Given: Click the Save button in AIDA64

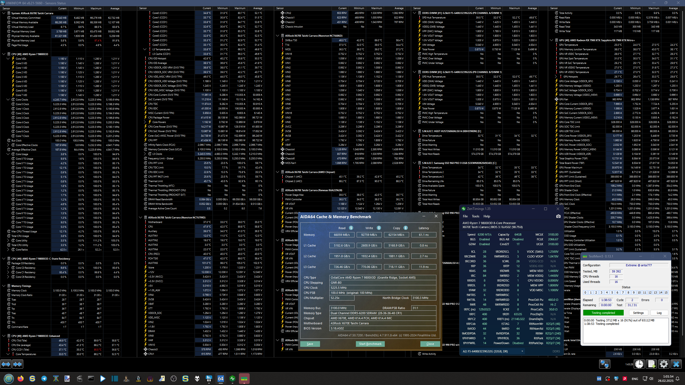Looking at the screenshot, I should click(310, 344).
